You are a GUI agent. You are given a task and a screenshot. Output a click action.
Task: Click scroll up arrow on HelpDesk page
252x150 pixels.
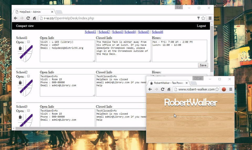pyautogui.click(x=212, y=24)
